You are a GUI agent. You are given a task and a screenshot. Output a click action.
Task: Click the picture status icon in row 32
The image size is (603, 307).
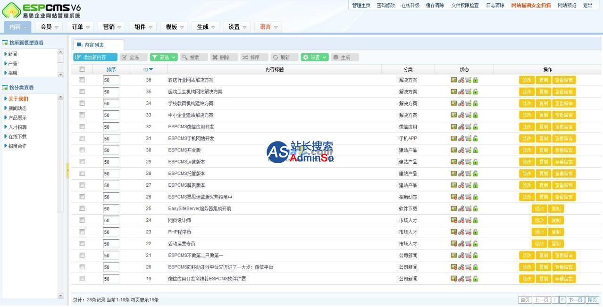pyautogui.click(x=453, y=127)
